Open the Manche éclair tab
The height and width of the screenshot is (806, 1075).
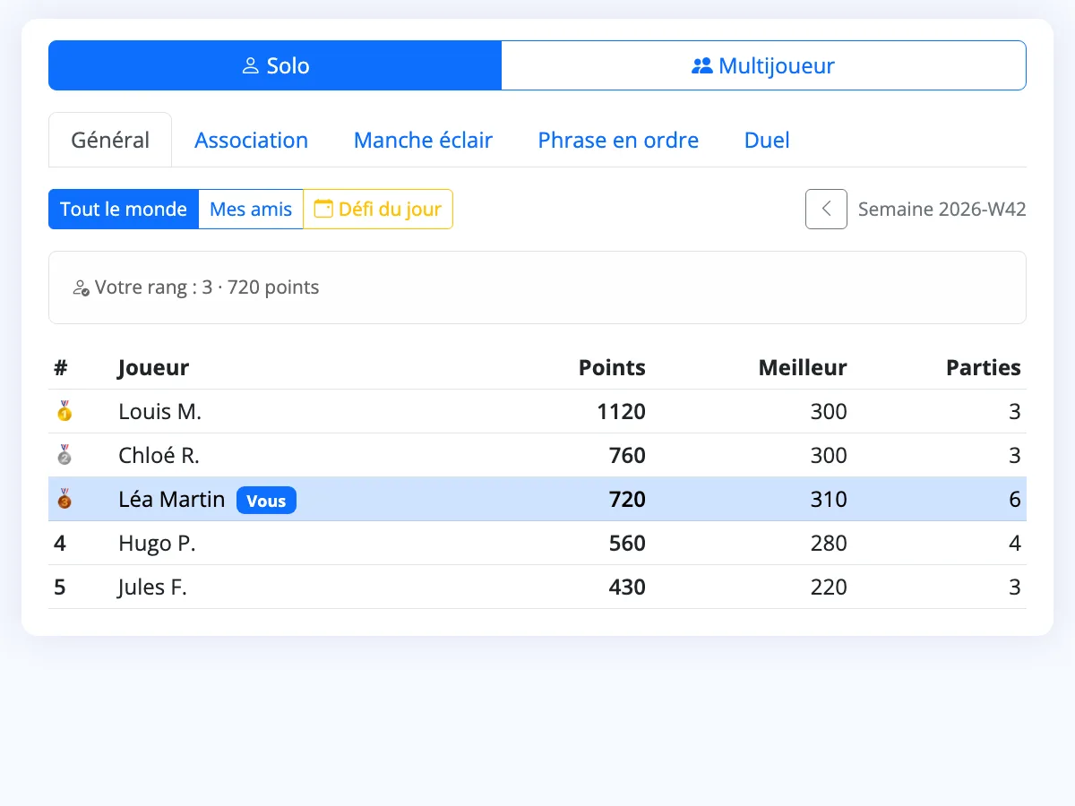424,141
